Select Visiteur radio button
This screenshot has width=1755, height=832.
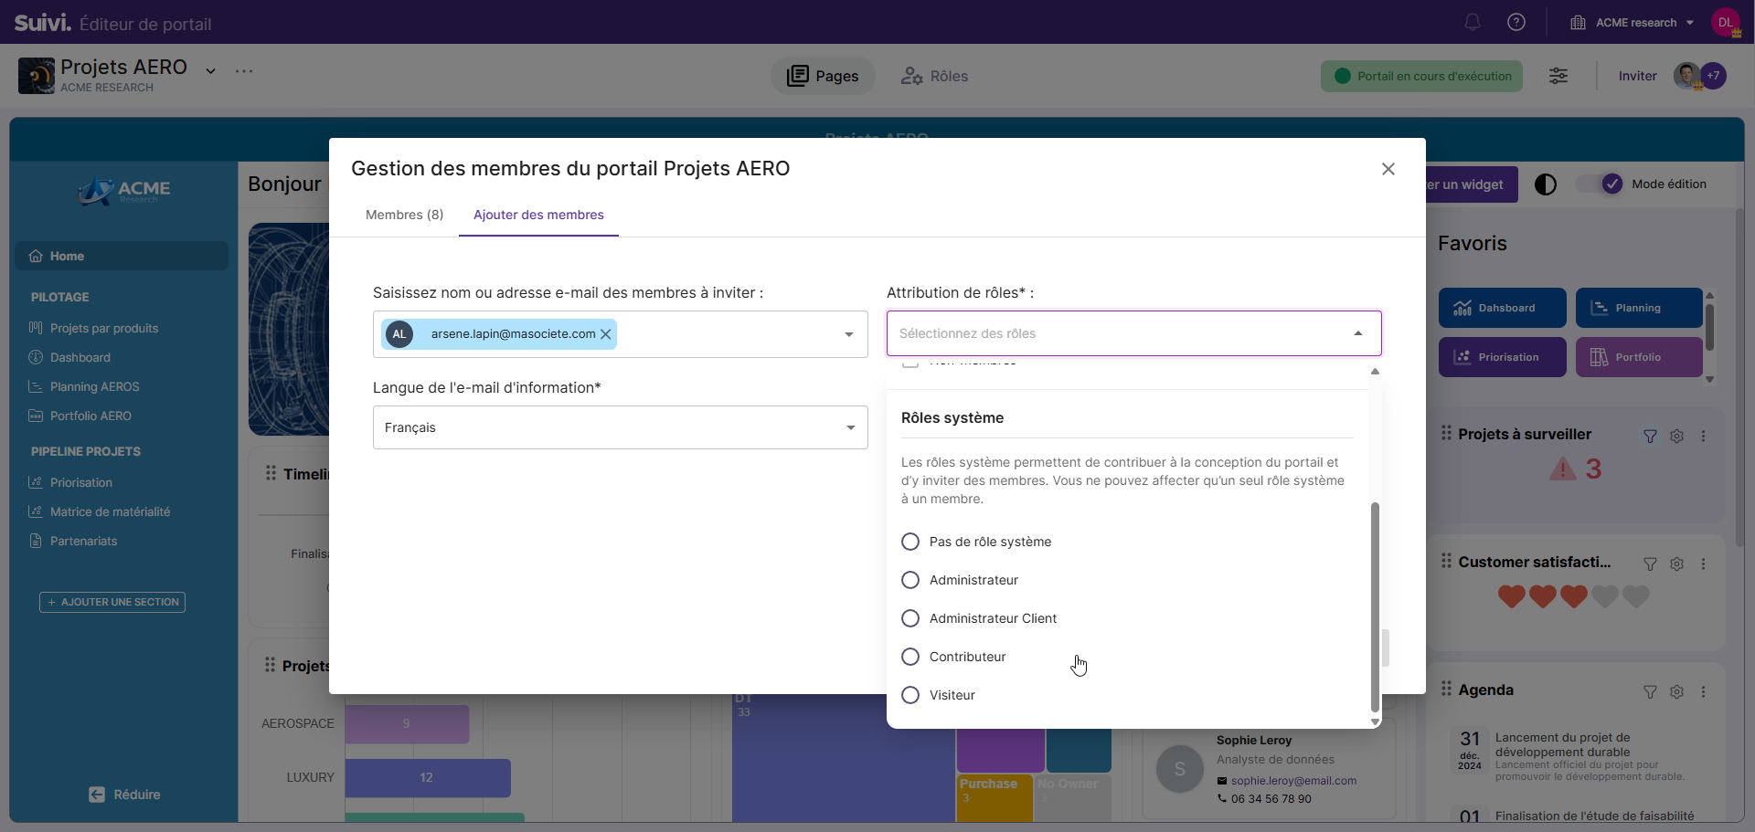point(910,695)
